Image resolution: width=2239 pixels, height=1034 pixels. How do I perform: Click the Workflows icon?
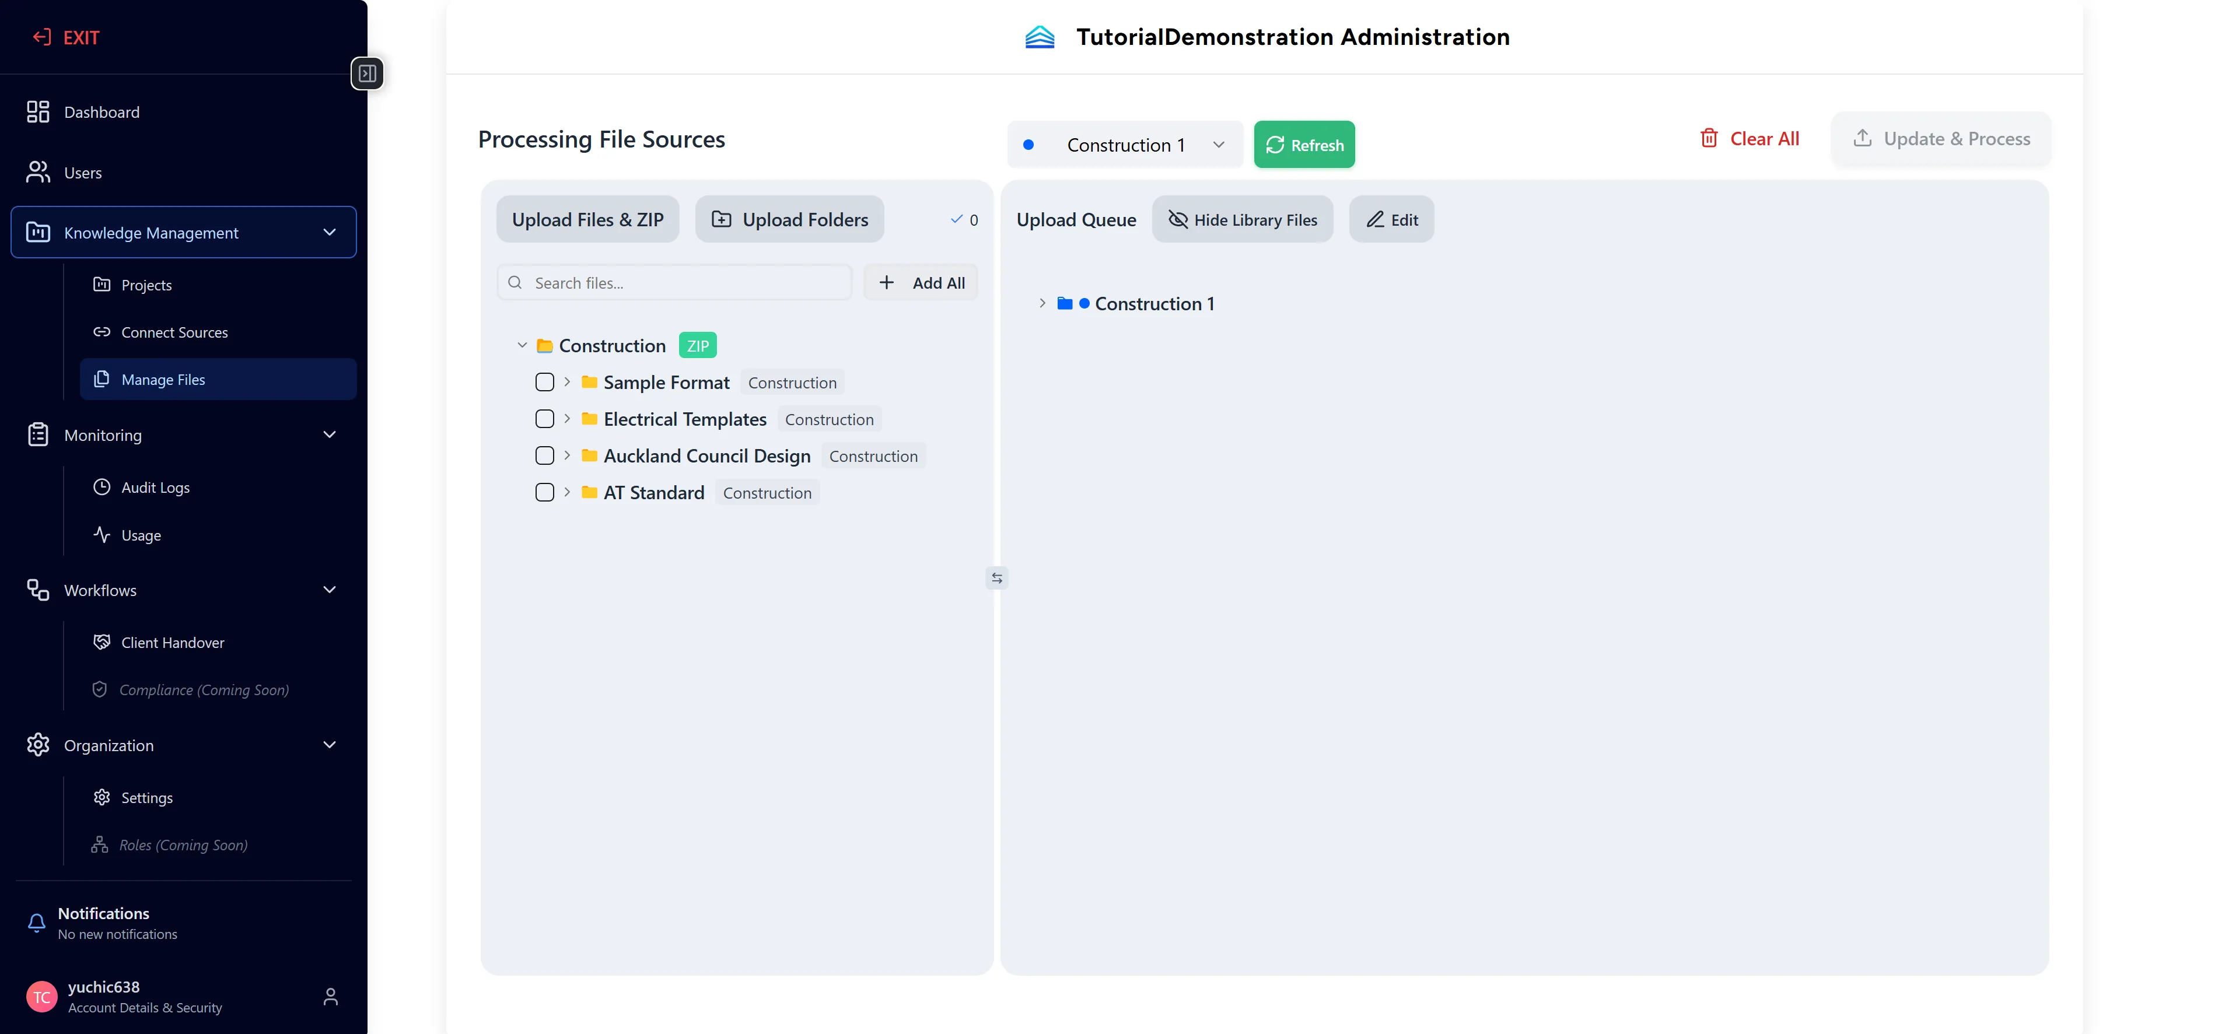pos(39,590)
